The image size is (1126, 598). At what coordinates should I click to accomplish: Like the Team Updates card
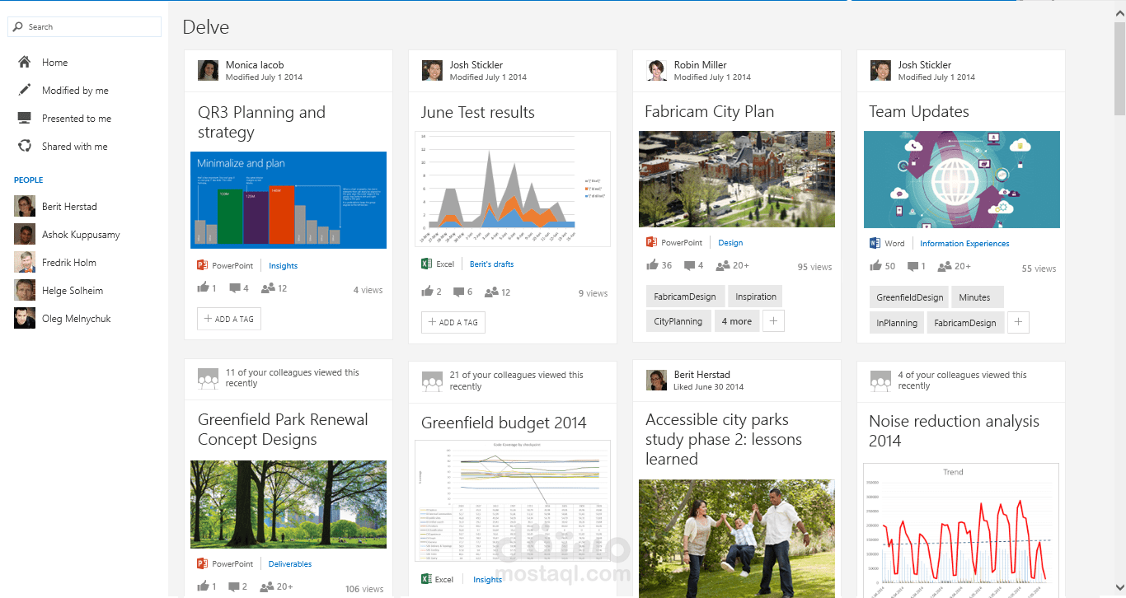click(x=876, y=266)
